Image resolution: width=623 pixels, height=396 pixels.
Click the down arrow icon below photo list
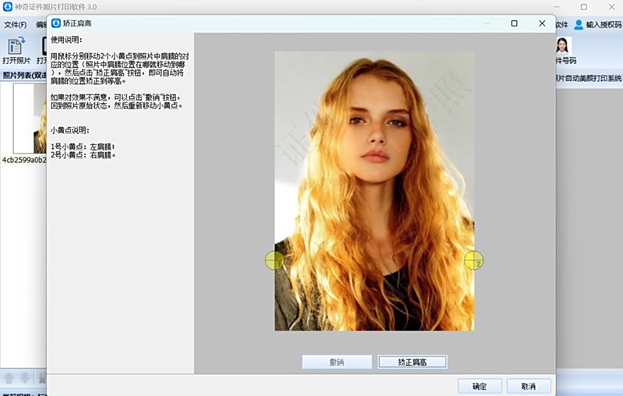click(x=23, y=378)
